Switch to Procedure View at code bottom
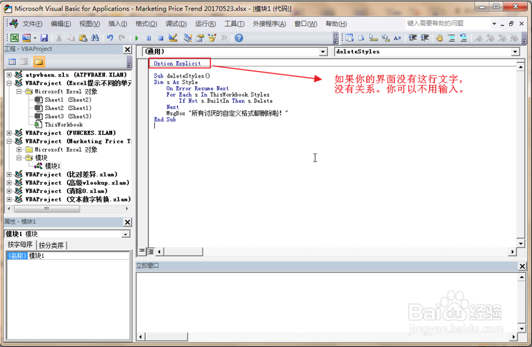This screenshot has width=532, height=347. pyautogui.click(x=142, y=251)
